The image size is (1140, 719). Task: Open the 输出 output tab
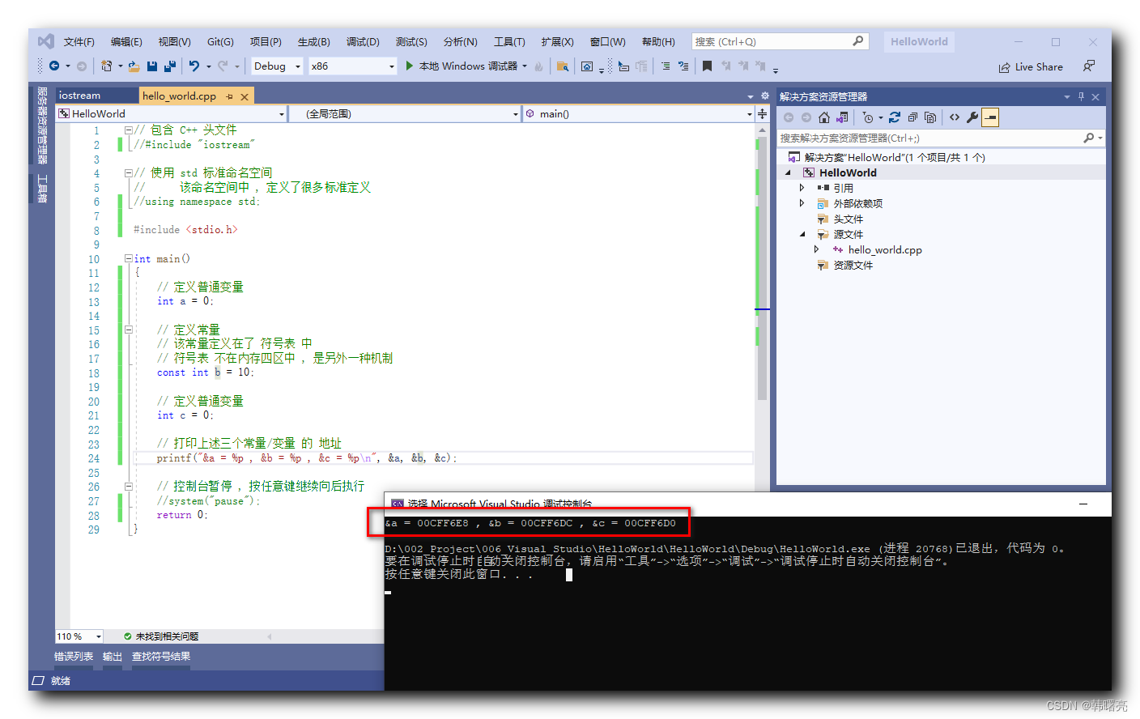pos(113,657)
